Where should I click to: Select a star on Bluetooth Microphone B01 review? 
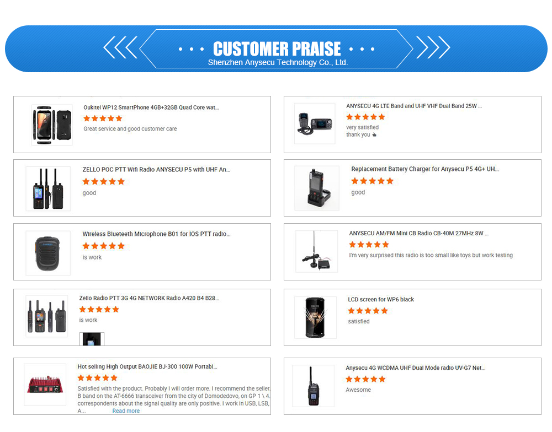[103, 246]
